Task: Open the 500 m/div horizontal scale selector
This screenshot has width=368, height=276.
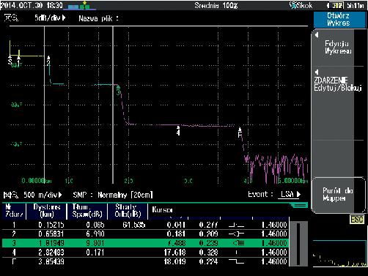Action: click(x=43, y=195)
